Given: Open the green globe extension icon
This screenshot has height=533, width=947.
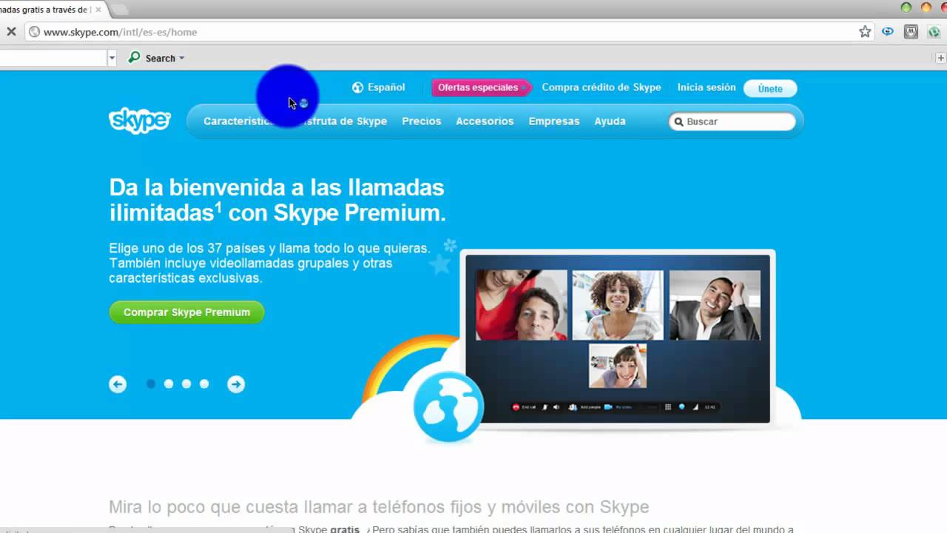Looking at the screenshot, I should tap(934, 32).
